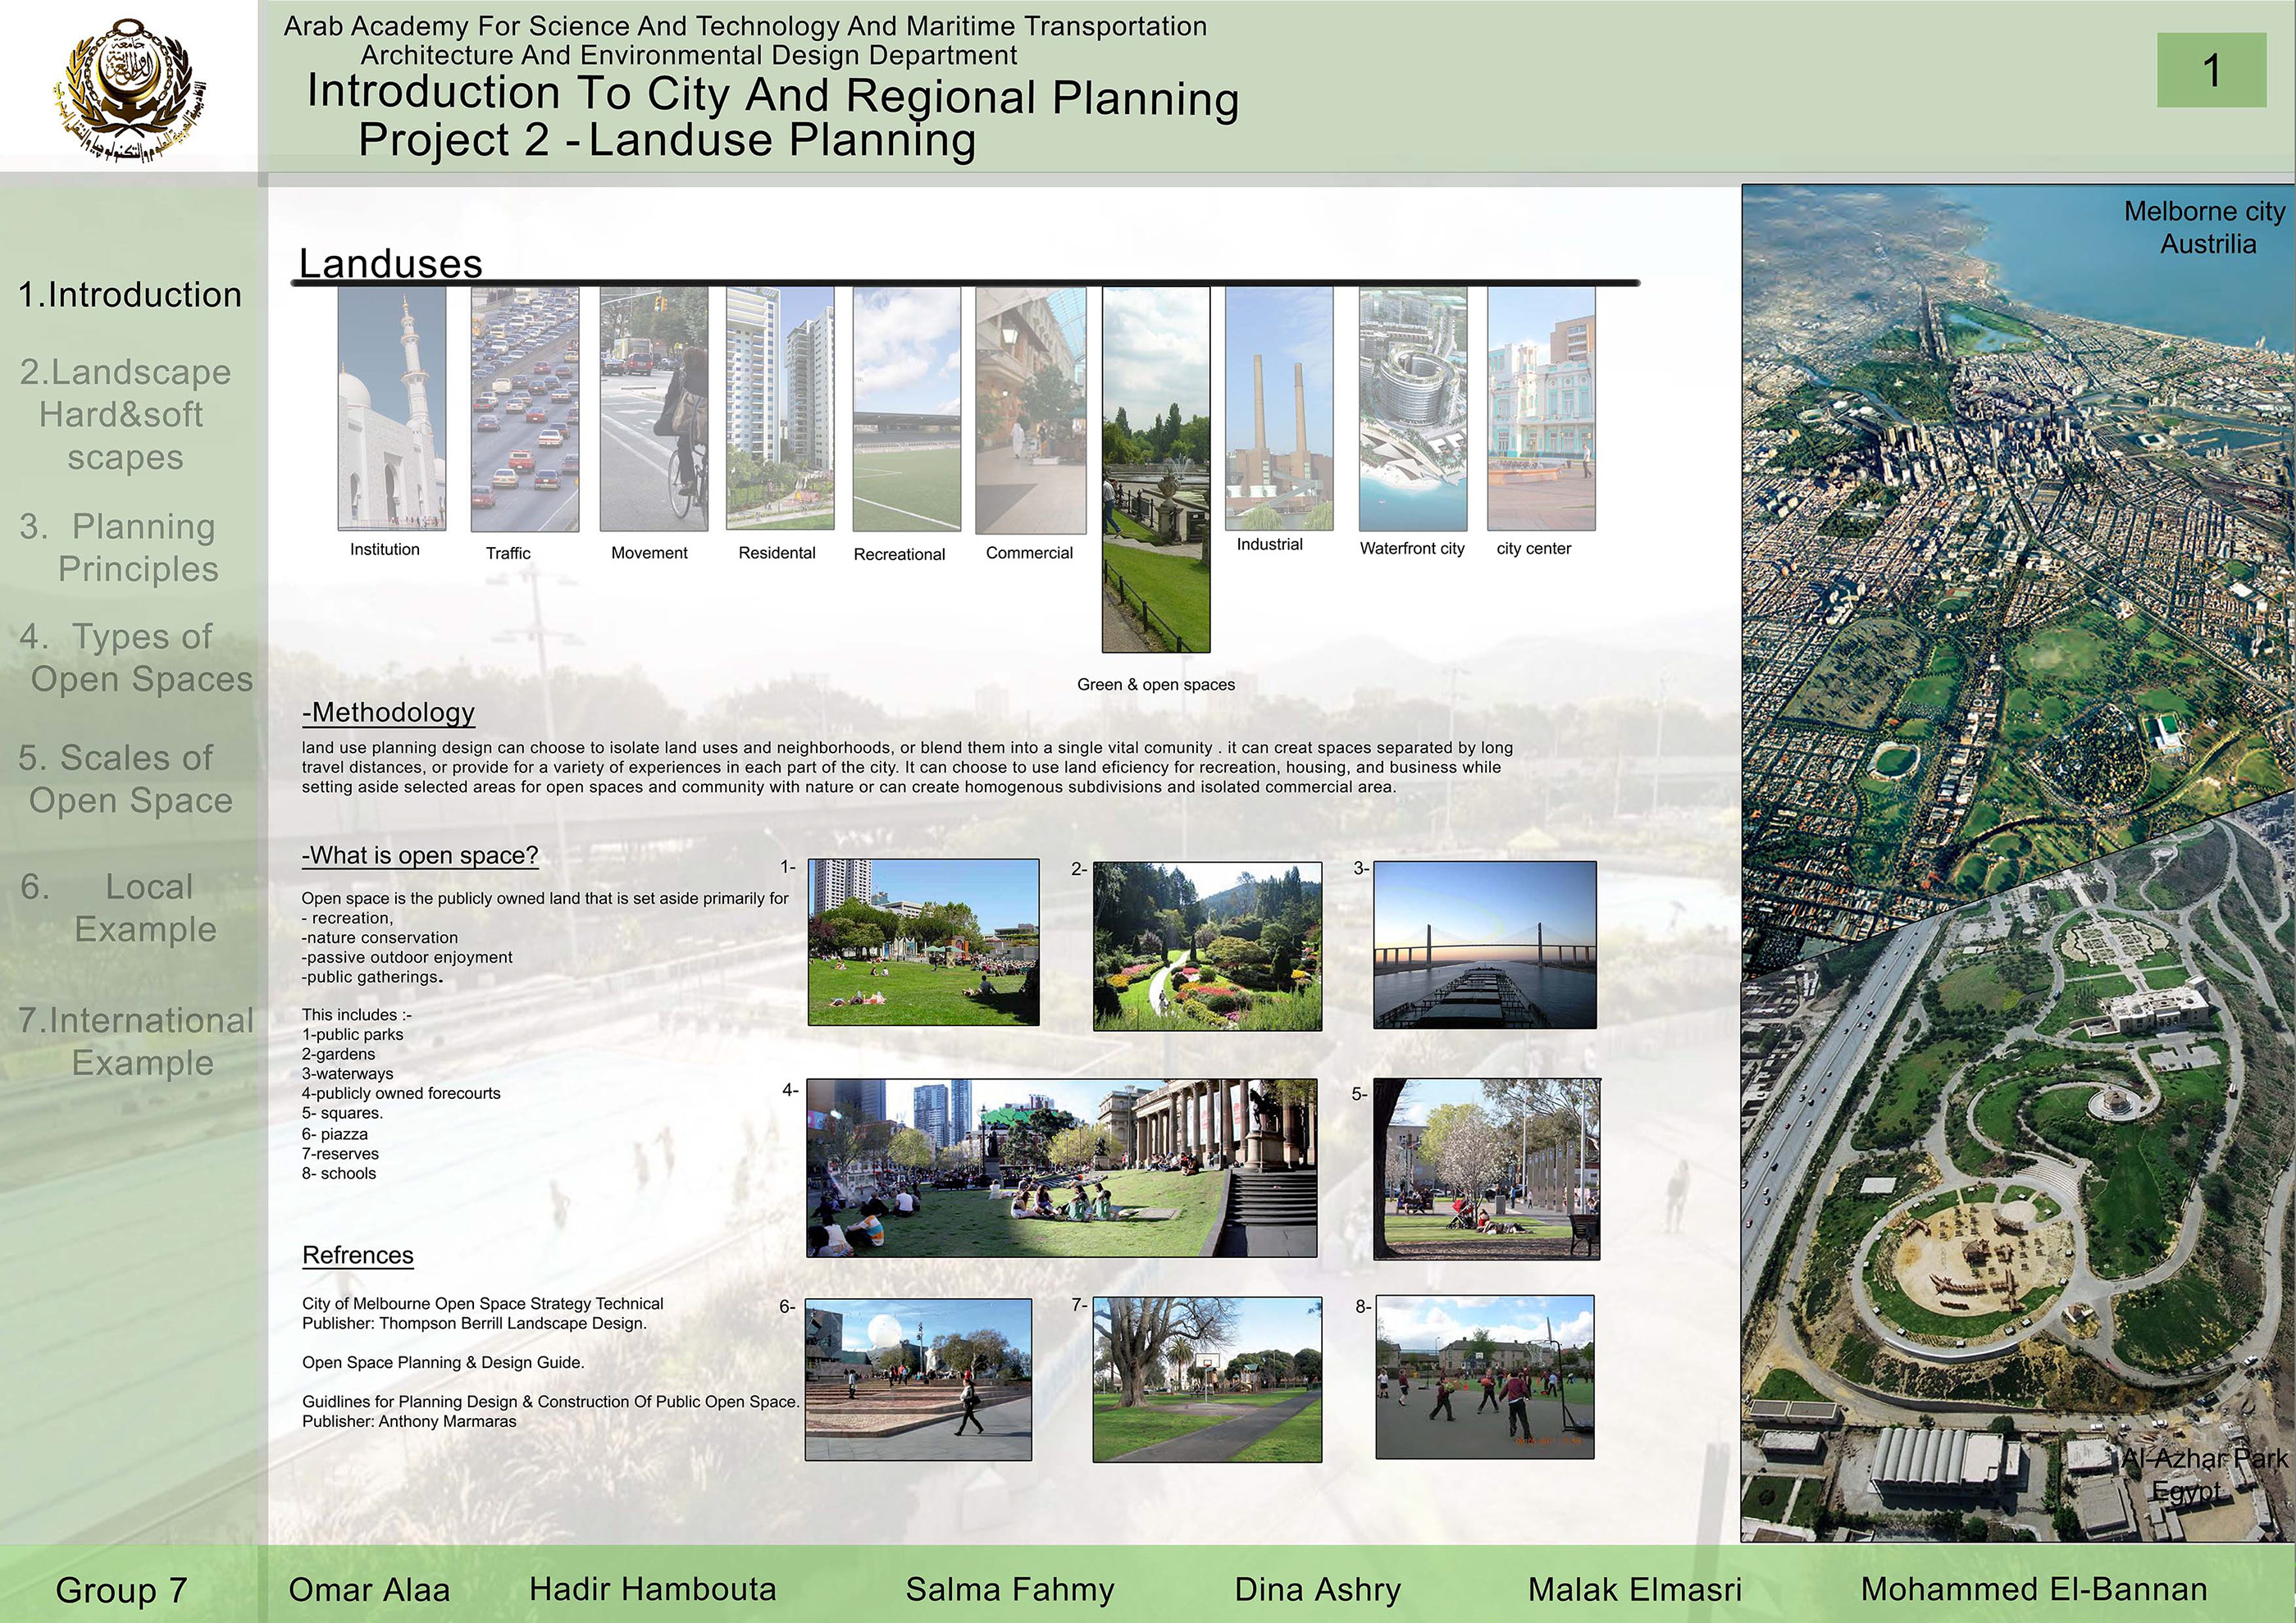
Task: Open photo 3 waterway bridge
Action: [1485, 944]
